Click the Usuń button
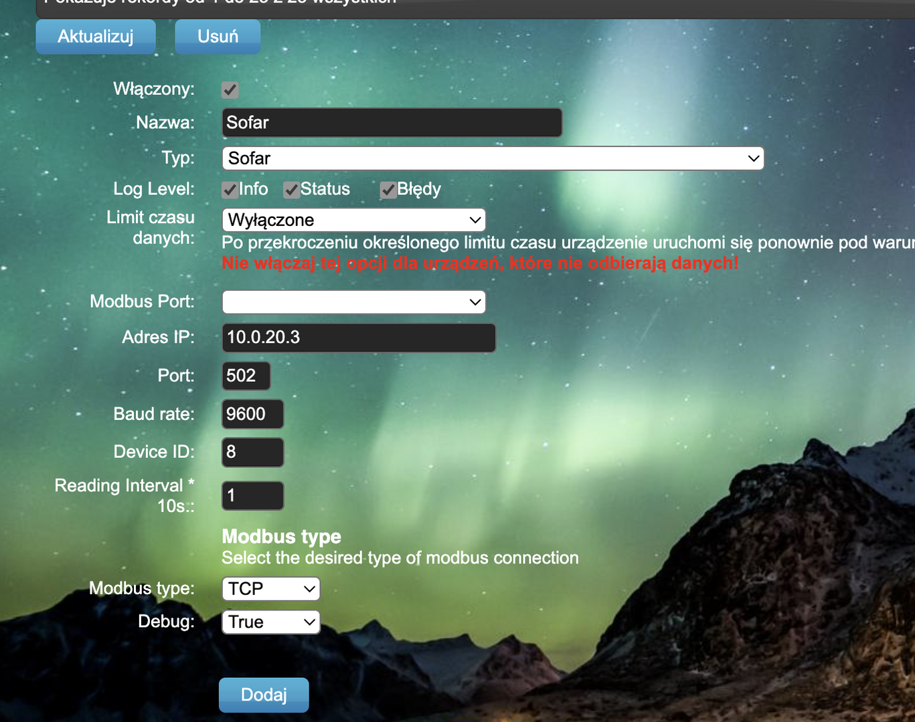The image size is (915, 722). click(x=218, y=36)
